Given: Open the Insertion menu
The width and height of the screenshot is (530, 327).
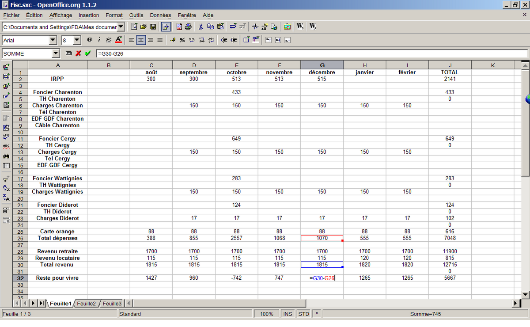Looking at the screenshot, I should (89, 15).
